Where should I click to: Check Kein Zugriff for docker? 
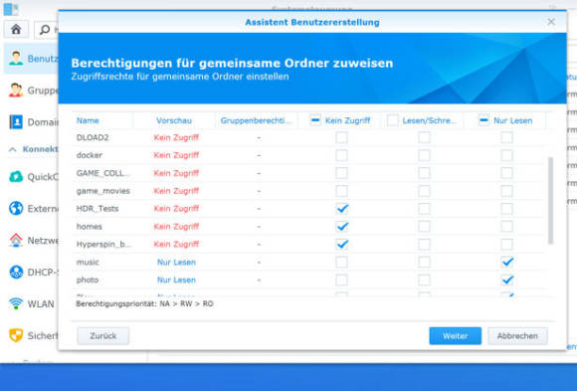click(341, 155)
